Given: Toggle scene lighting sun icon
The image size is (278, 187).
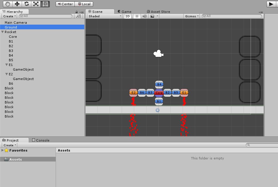Looking at the screenshot, I should (137, 16).
